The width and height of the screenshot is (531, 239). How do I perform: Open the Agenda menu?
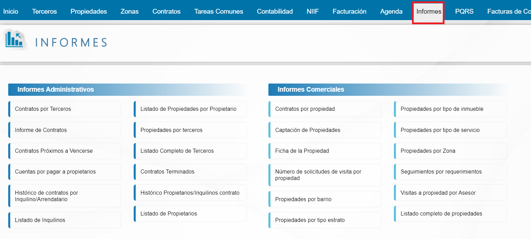[391, 12]
